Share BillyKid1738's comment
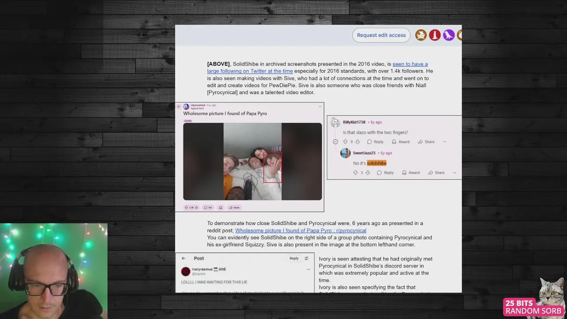This screenshot has height=319, width=567. click(x=426, y=142)
